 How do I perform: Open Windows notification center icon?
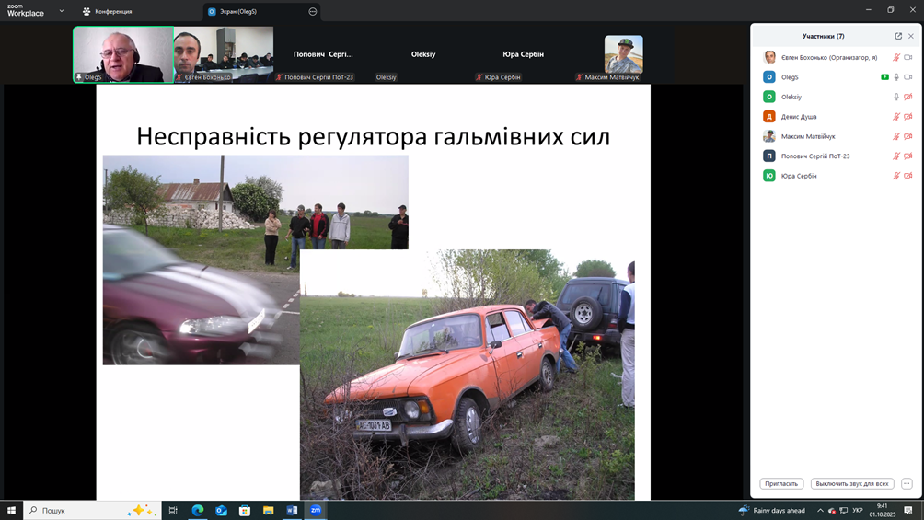908,510
